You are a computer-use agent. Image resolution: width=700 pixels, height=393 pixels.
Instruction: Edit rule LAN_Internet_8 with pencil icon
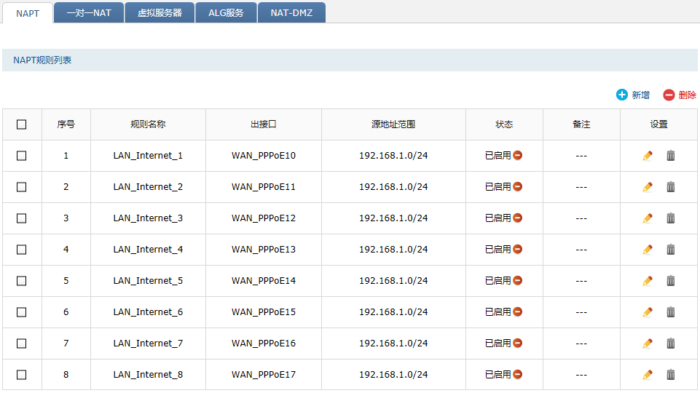point(648,374)
